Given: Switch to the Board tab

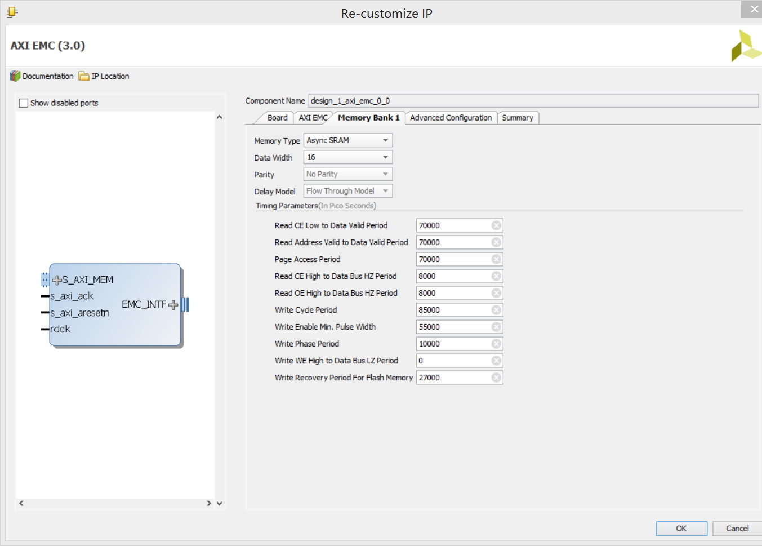Looking at the screenshot, I should (x=277, y=118).
